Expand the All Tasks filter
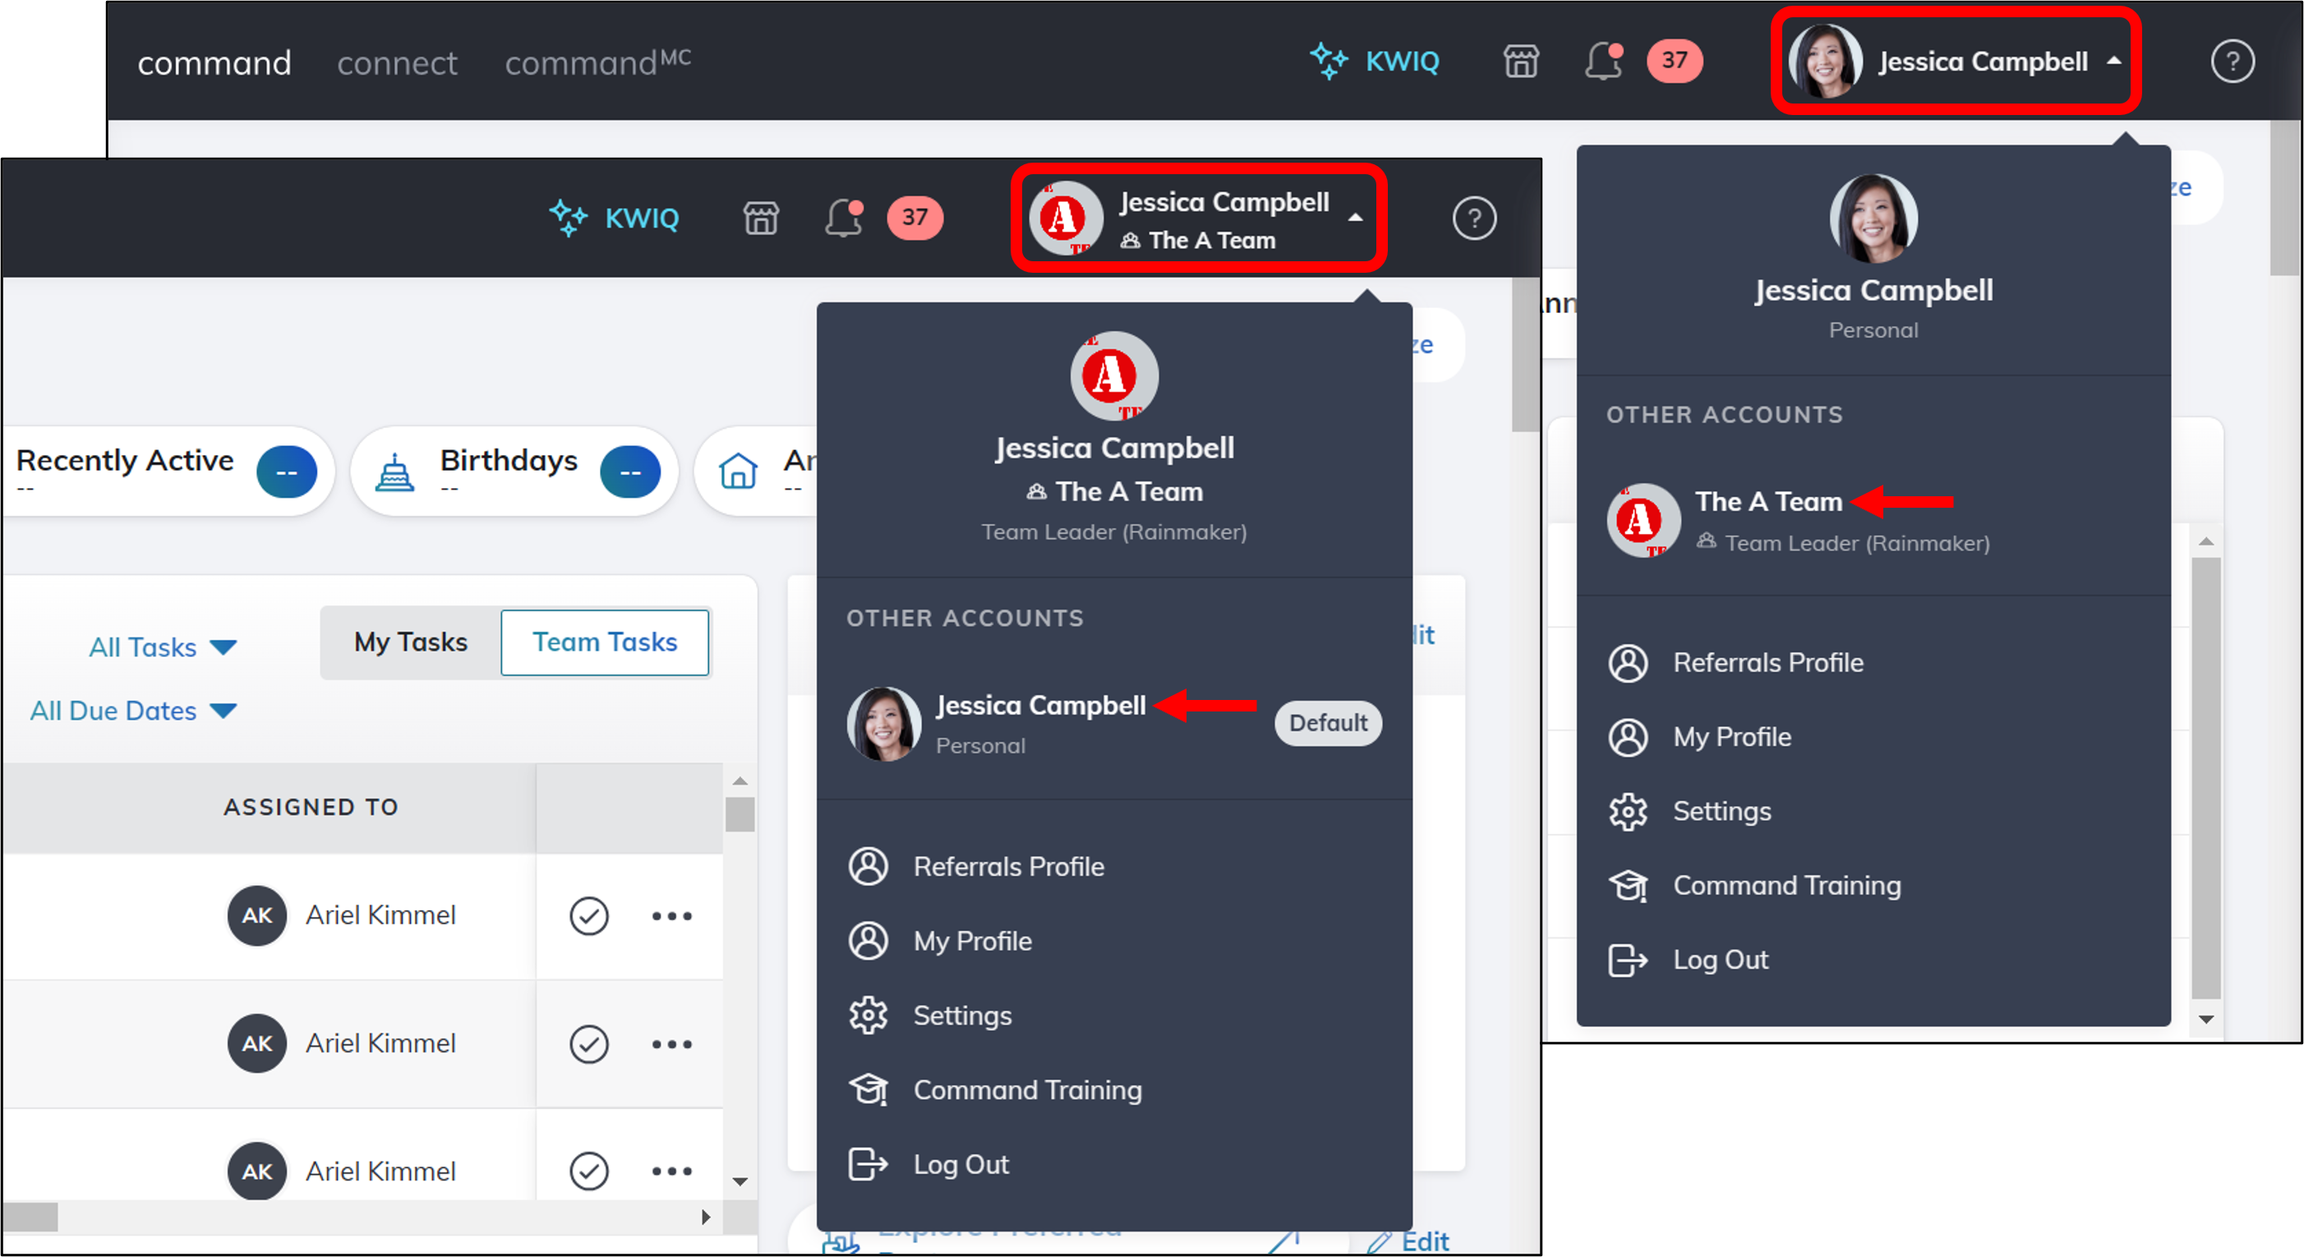Viewport: 2304px width, 1257px height. pyautogui.click(x=162, y=647)
